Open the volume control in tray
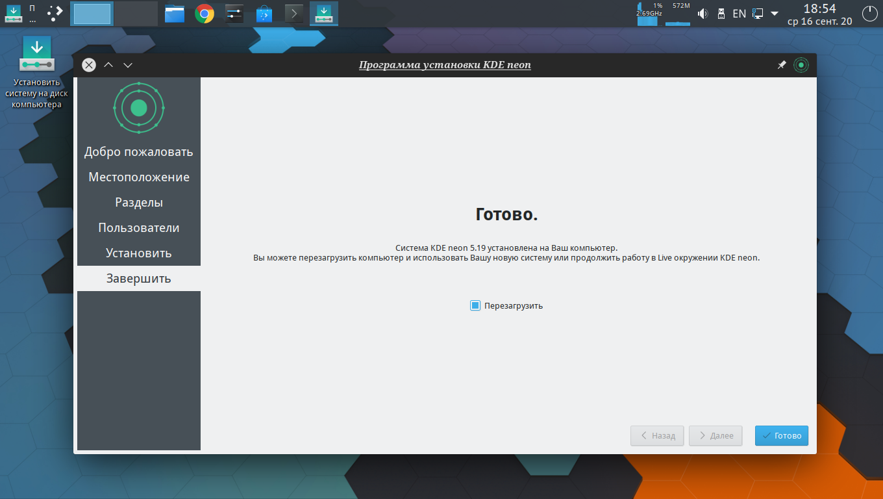 tap(703, 13)
